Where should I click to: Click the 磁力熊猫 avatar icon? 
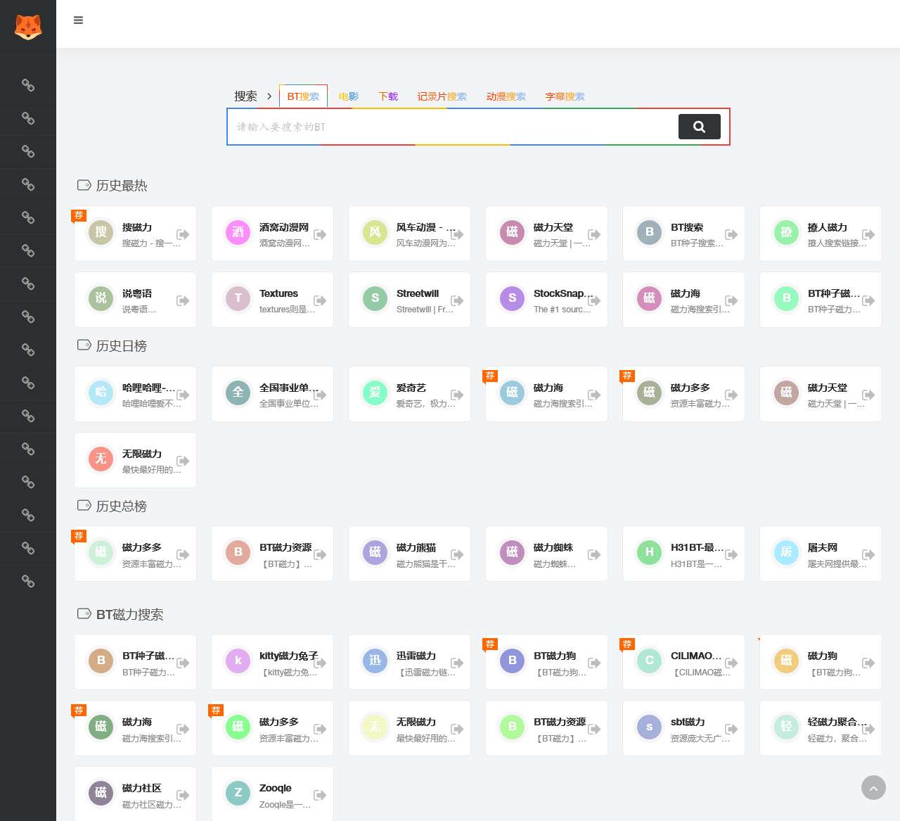(x=375, y=552)
